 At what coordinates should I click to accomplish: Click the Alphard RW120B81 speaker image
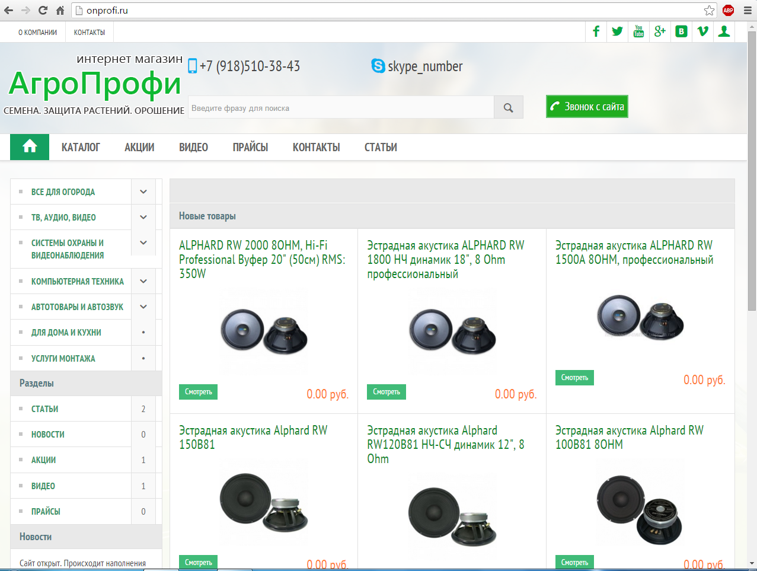coord(452,516)
